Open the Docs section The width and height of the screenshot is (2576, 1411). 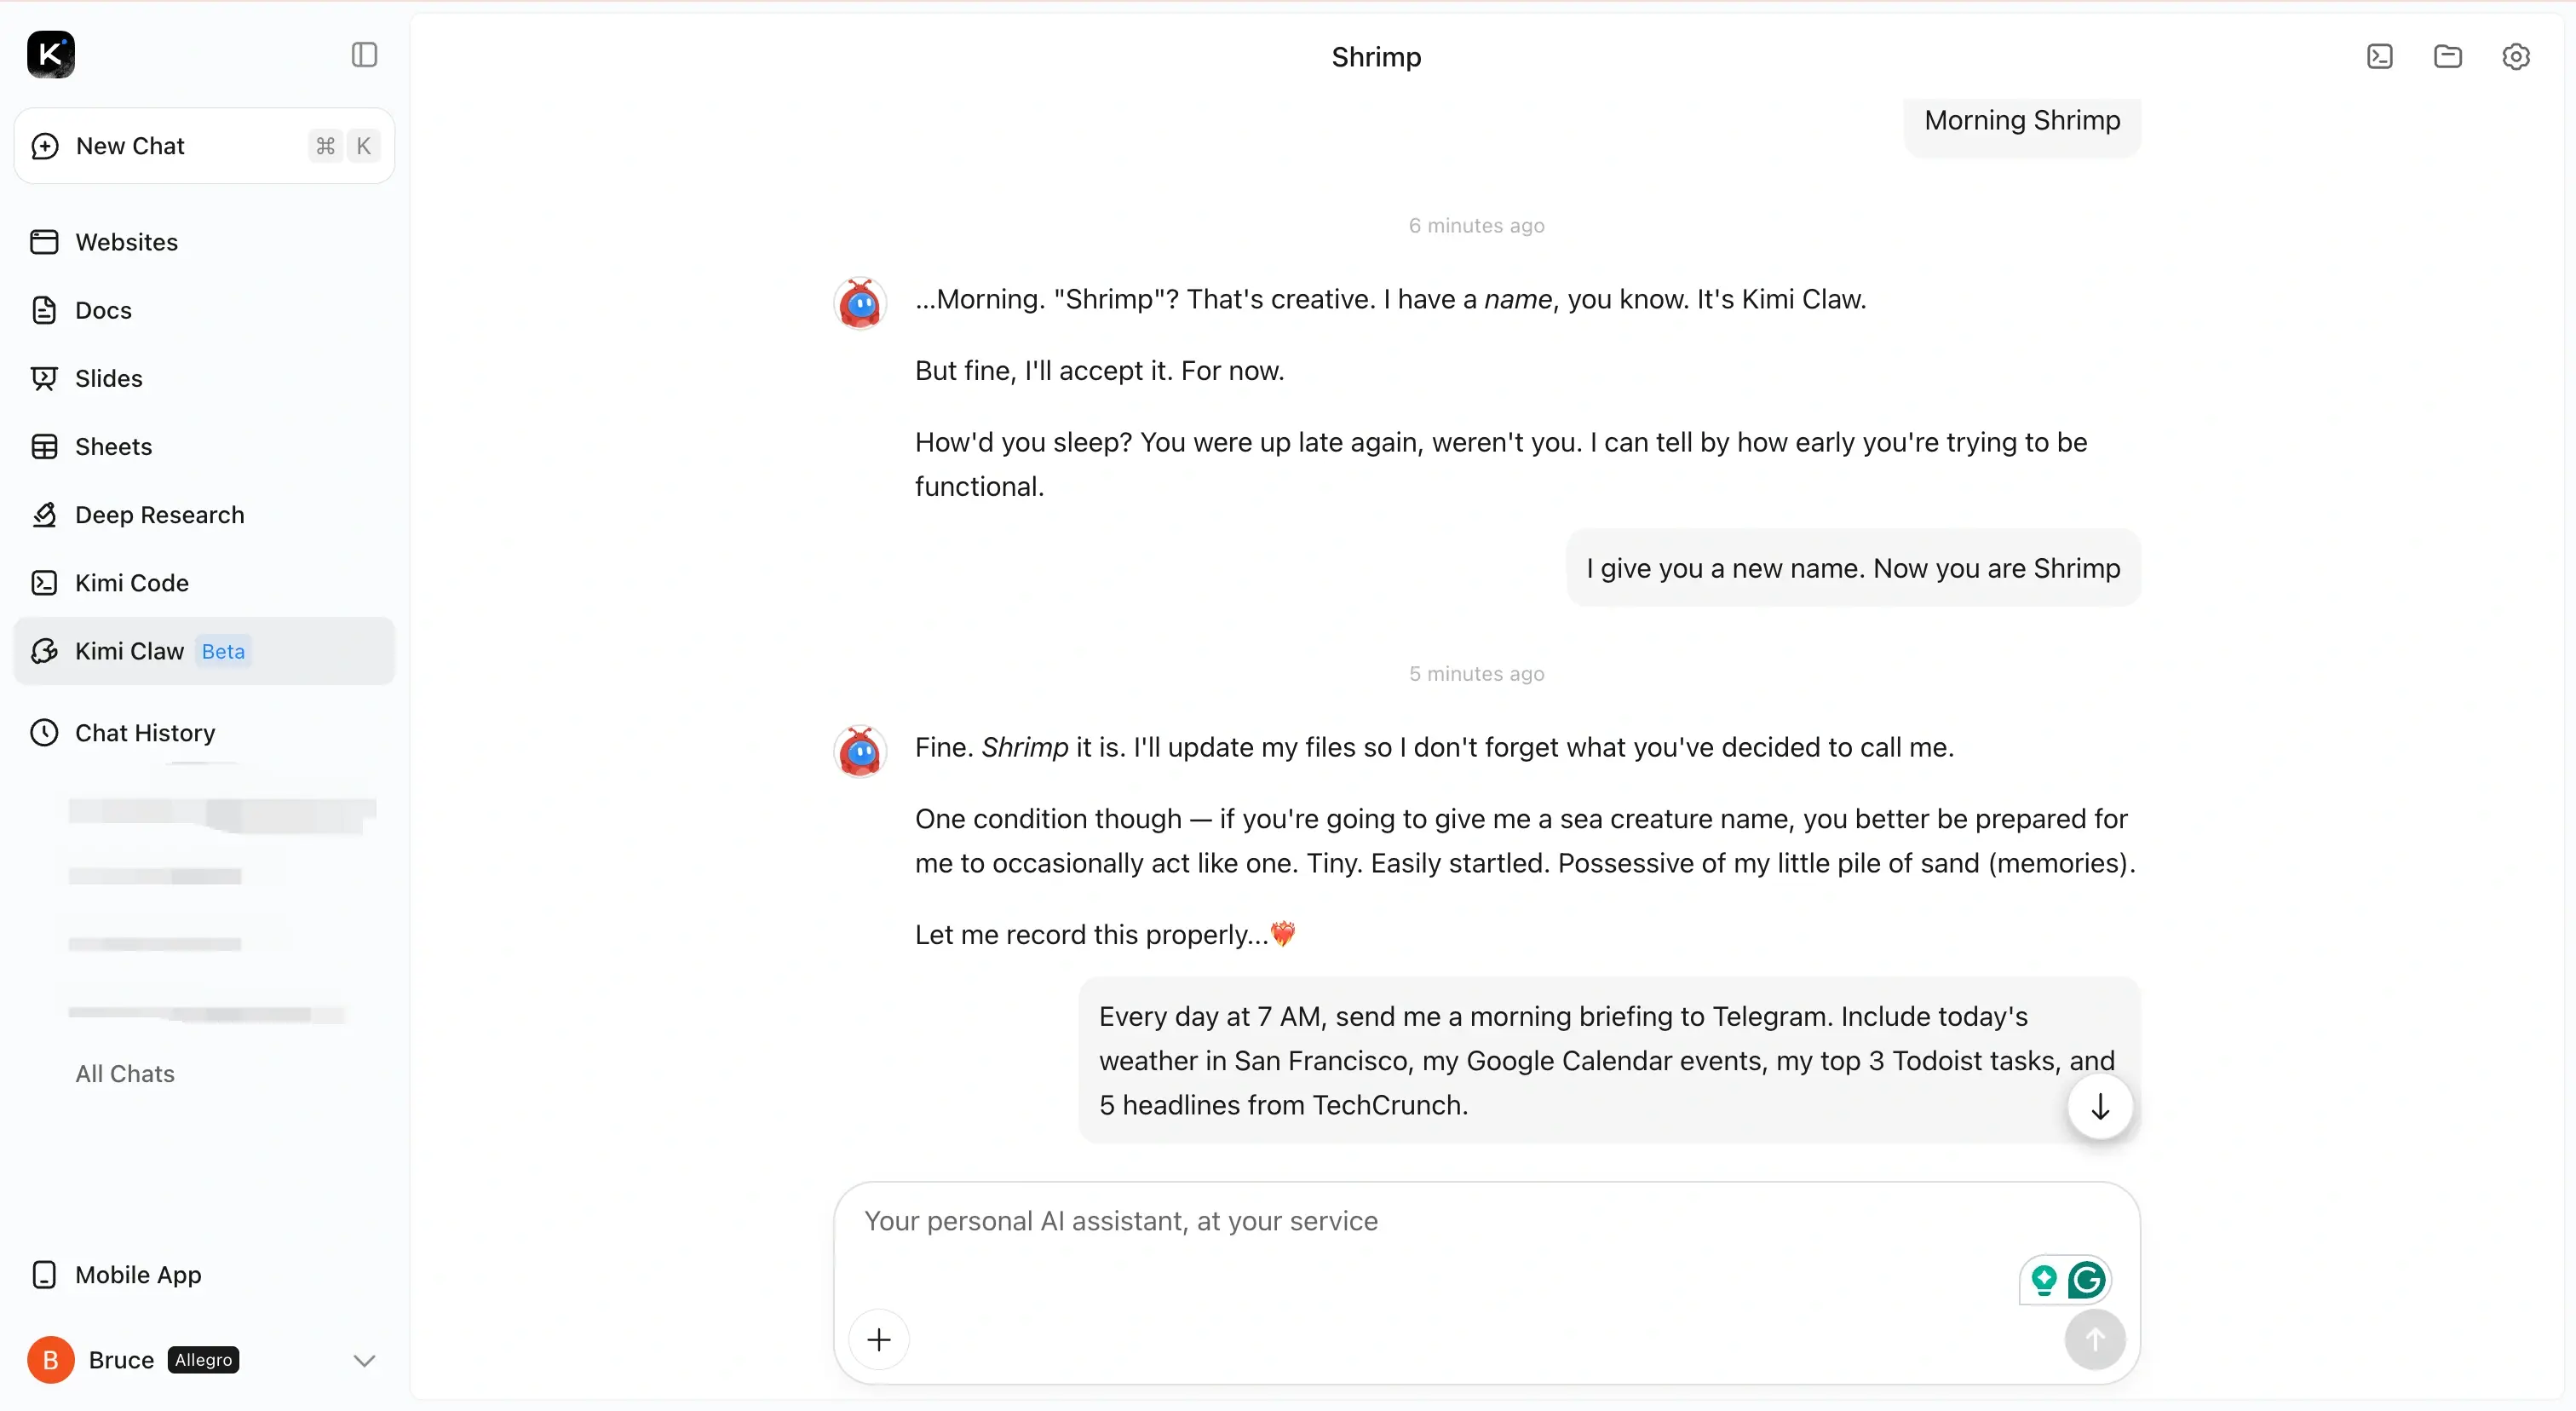[103, 310]
